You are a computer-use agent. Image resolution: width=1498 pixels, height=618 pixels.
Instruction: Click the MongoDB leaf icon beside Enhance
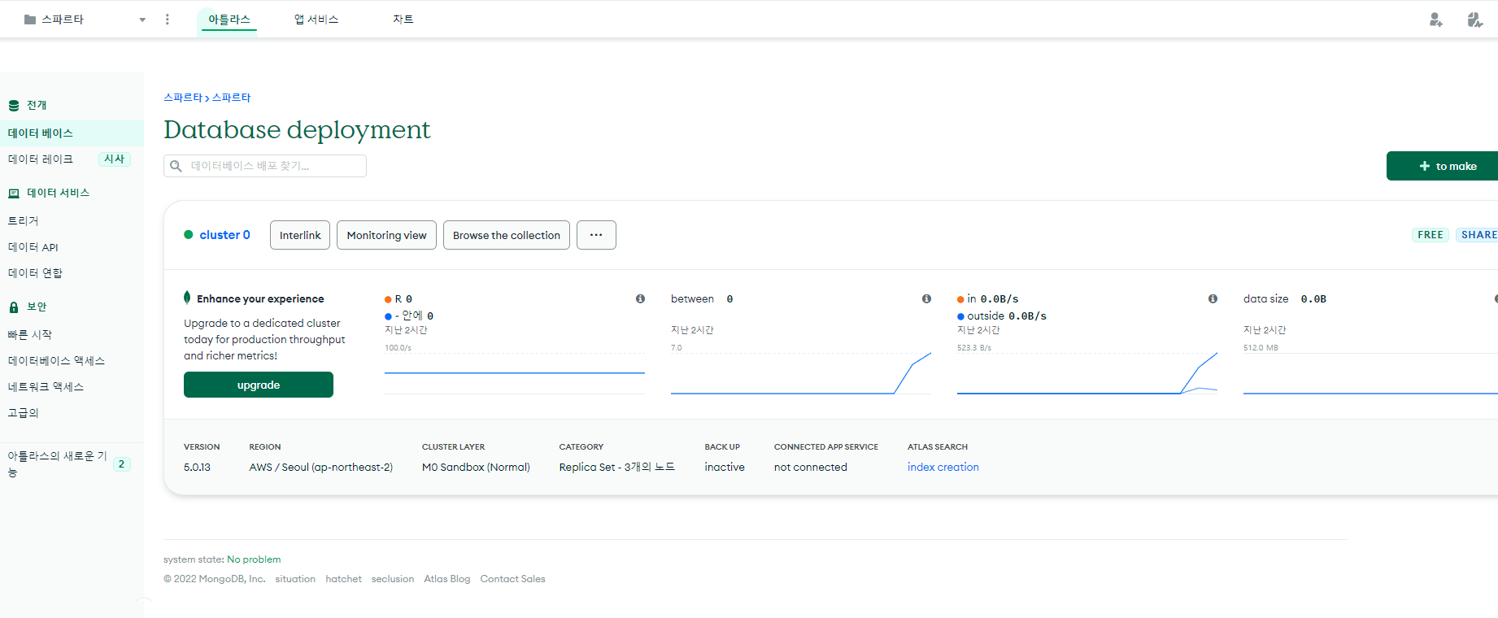coord(187,298)
